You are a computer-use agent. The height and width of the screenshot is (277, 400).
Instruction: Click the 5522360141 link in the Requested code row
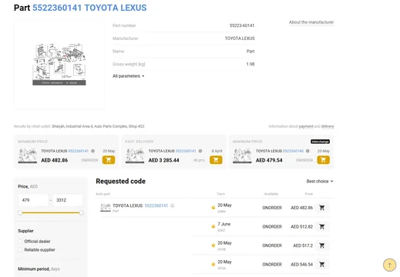156,205
